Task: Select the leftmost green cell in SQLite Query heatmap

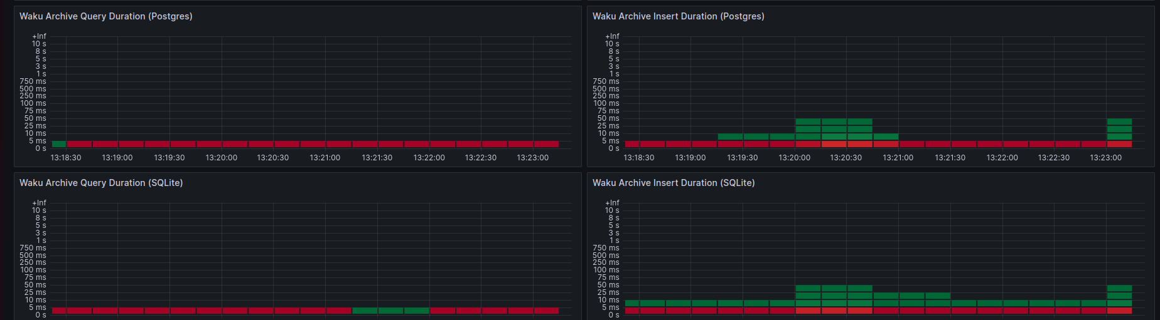Action: tap(365, 311)
